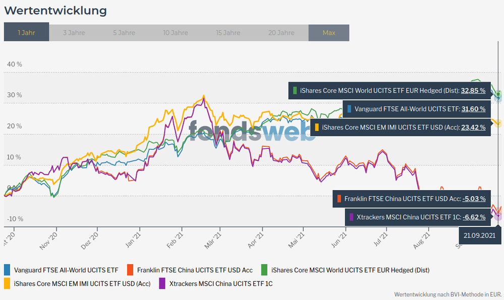Select the 15 Jahre tab
The image size is (504, 300).
click(228, 33)
